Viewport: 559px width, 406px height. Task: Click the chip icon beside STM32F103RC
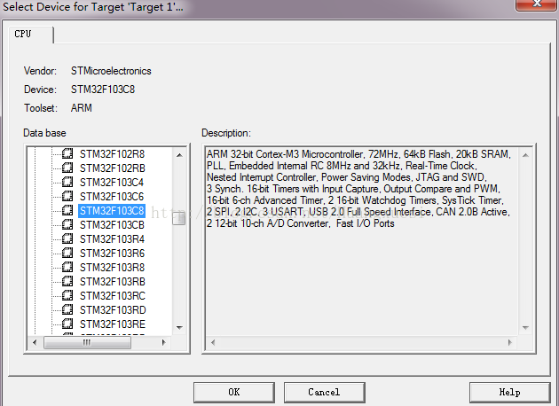[x=67, y=295]
